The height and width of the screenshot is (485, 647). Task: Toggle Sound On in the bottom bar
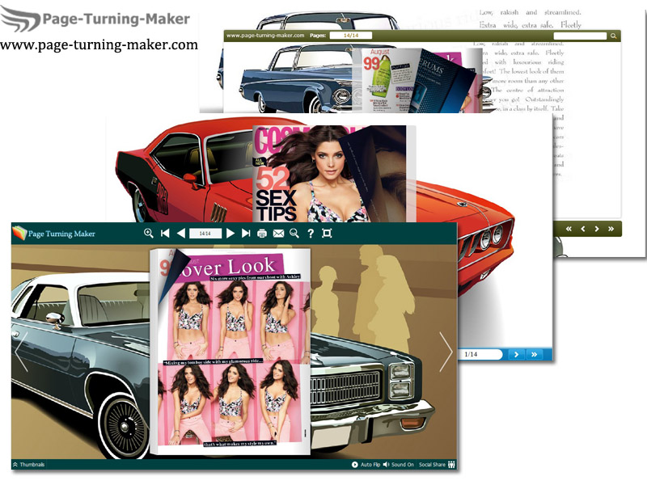pos(398,464)
